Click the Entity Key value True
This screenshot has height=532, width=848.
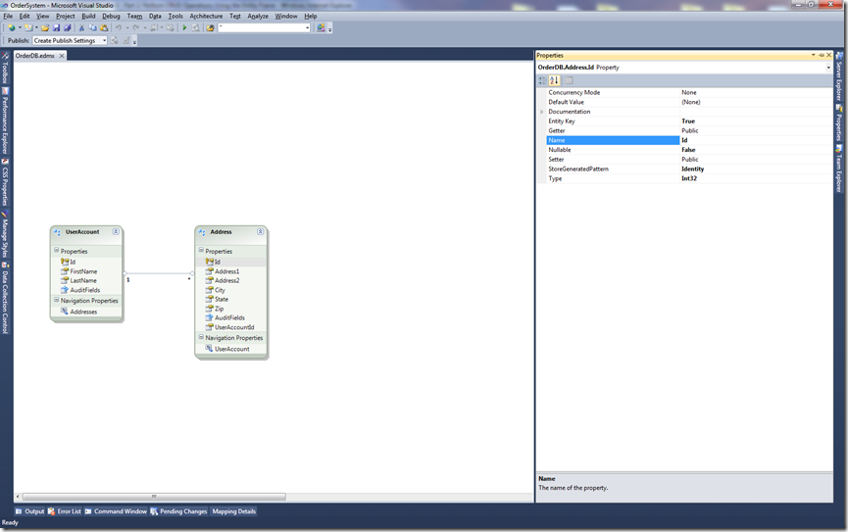[x=688, y=121]
